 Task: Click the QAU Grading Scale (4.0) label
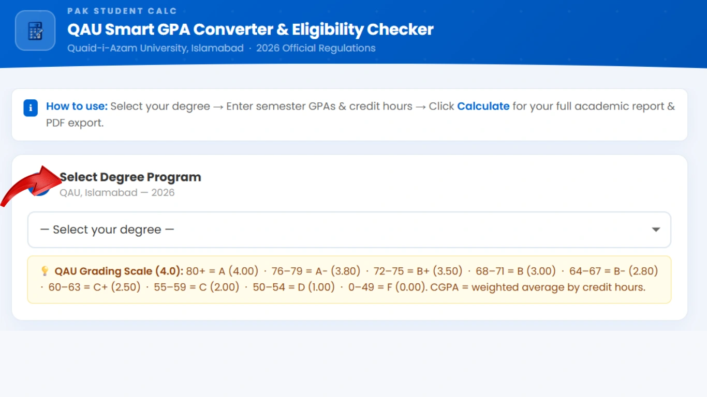pyautogui.click(x=119, y=271)
